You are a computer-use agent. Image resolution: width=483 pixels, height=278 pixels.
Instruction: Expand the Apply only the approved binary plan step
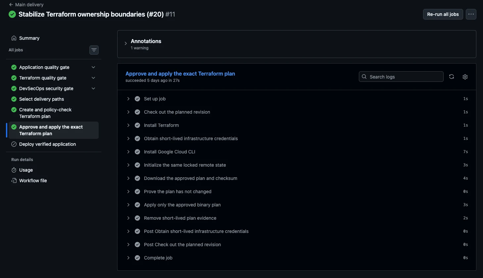pyautogui.click(x=128, y=205)
